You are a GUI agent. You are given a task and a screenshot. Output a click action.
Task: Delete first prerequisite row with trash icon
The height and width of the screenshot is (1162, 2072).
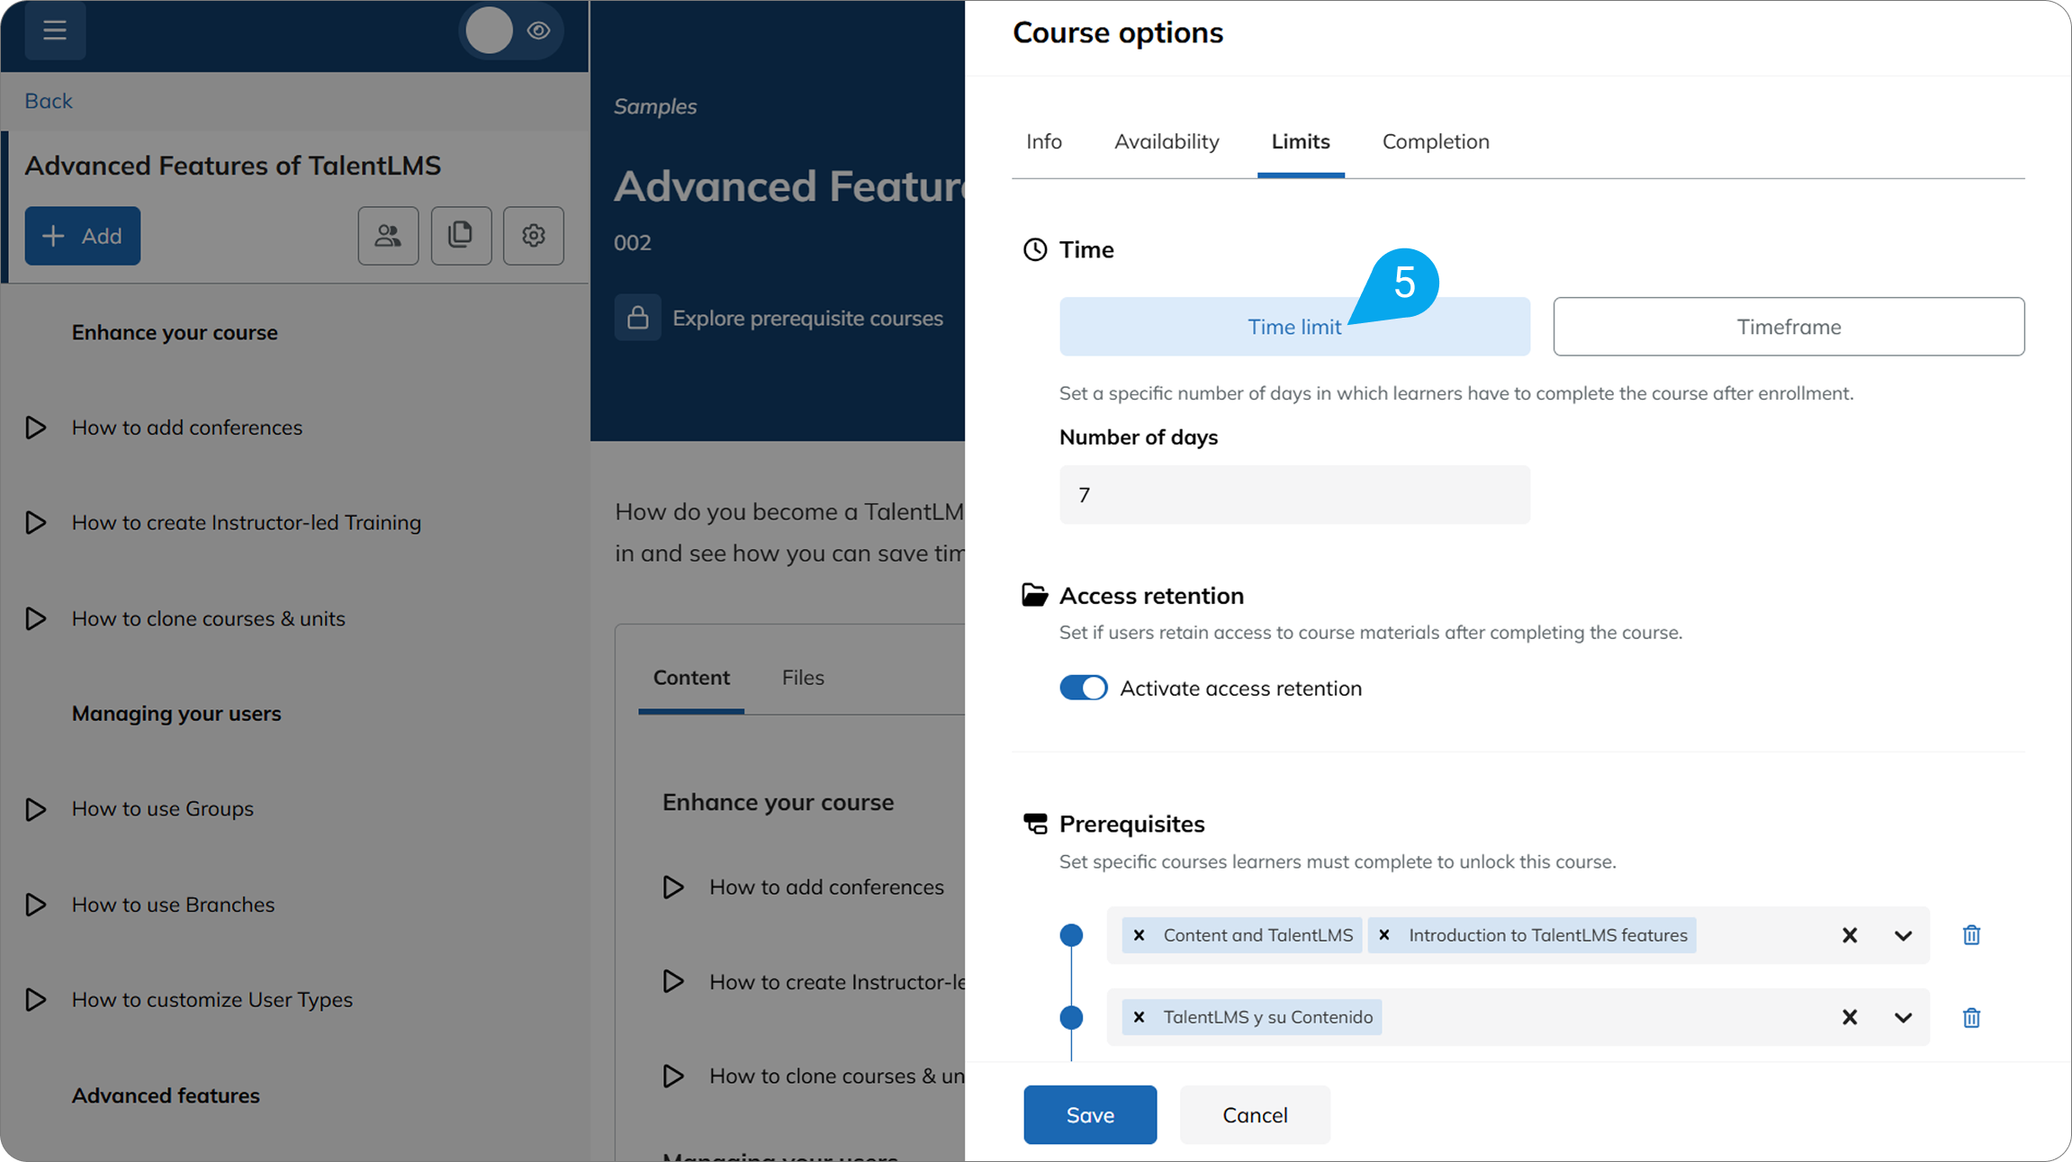[1971, 935]
